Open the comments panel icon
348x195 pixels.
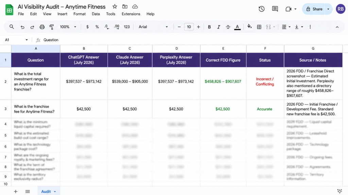pos(275,9)
